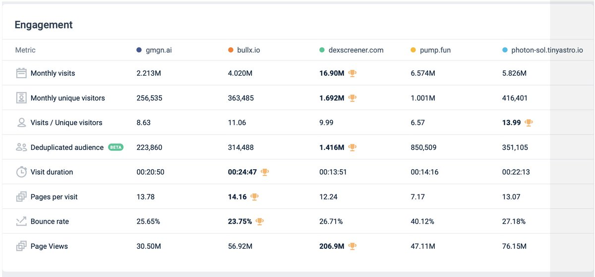Click pages per visit value 13.78
This screenshot has height=277, width=595.
[145, 197]
